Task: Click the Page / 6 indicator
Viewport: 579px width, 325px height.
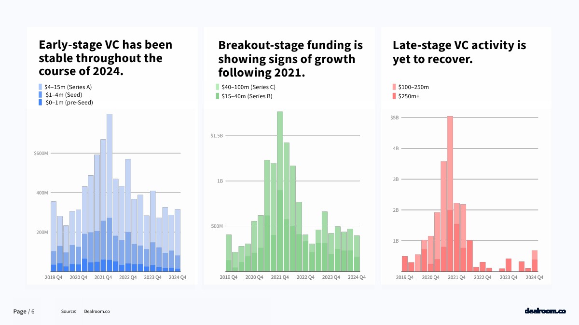Action: (24, 312)
